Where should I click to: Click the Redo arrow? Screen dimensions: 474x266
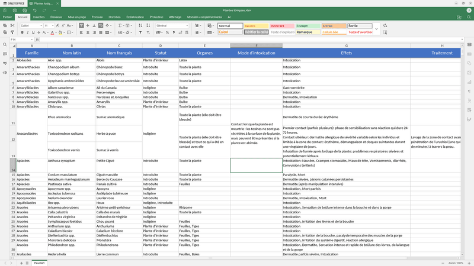coord(44,10)
